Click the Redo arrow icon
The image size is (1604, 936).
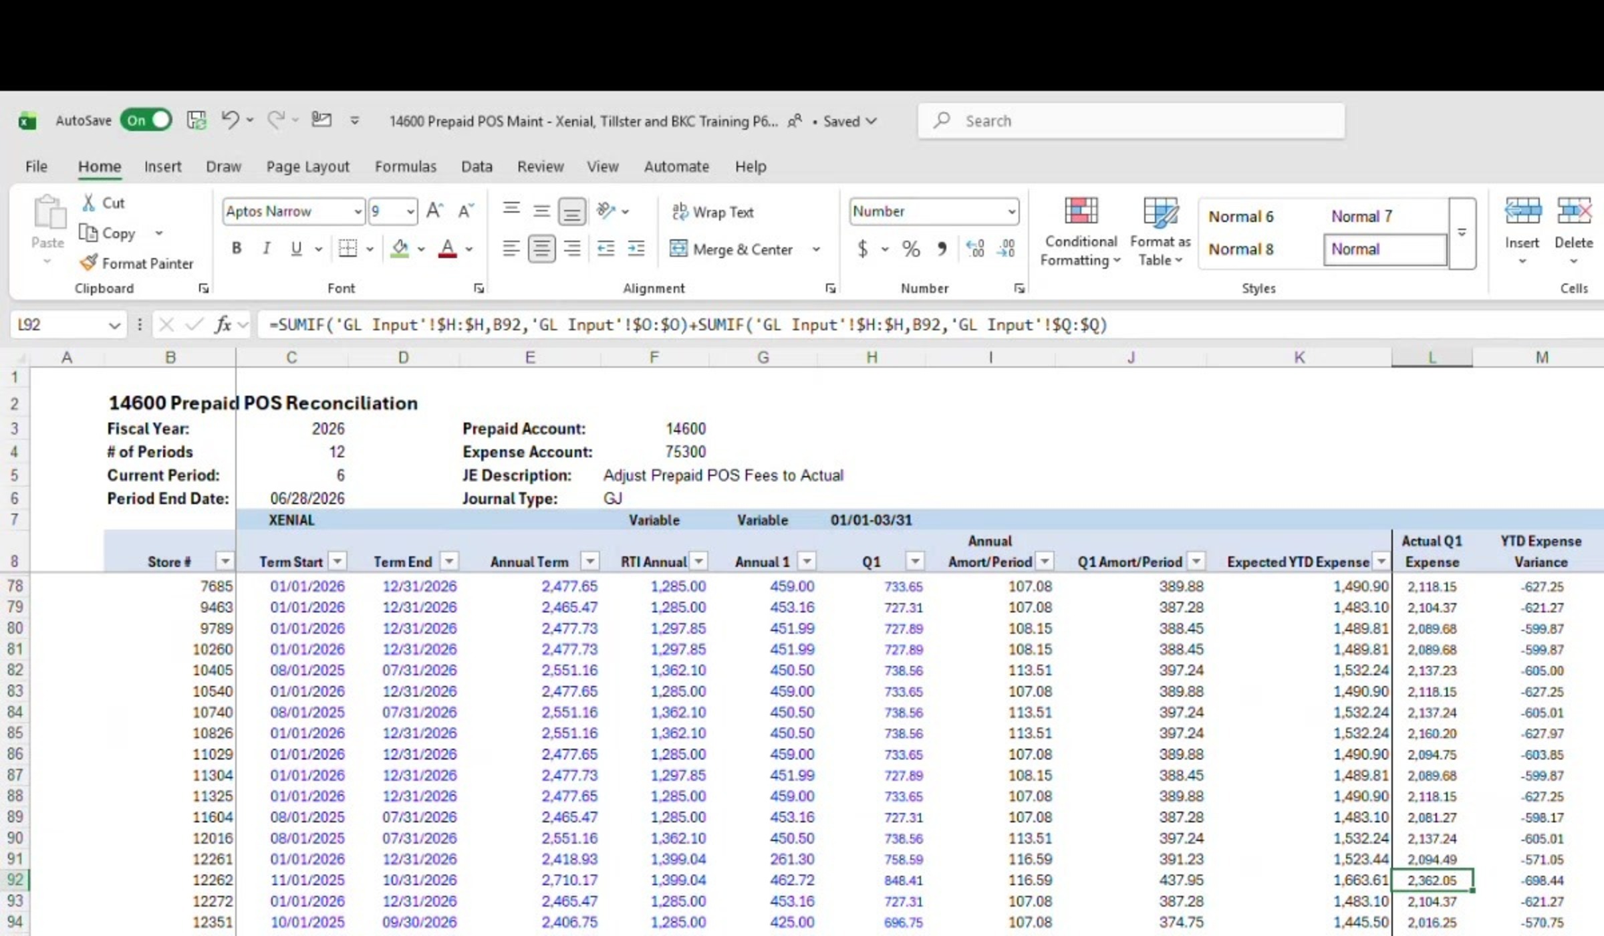(x=275, y=120)
